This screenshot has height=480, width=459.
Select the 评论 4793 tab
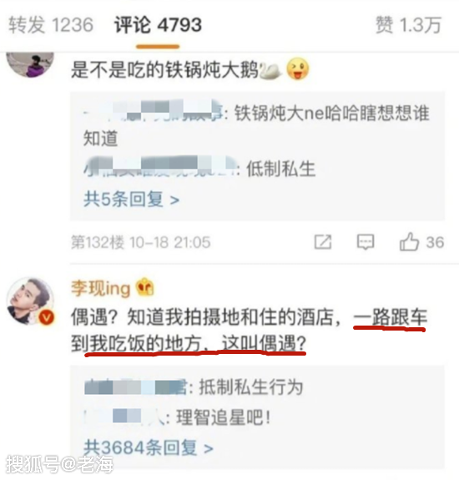[x=158, y=25]
